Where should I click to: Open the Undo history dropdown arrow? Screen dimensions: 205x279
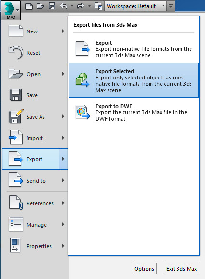click(x=72, y=6)
